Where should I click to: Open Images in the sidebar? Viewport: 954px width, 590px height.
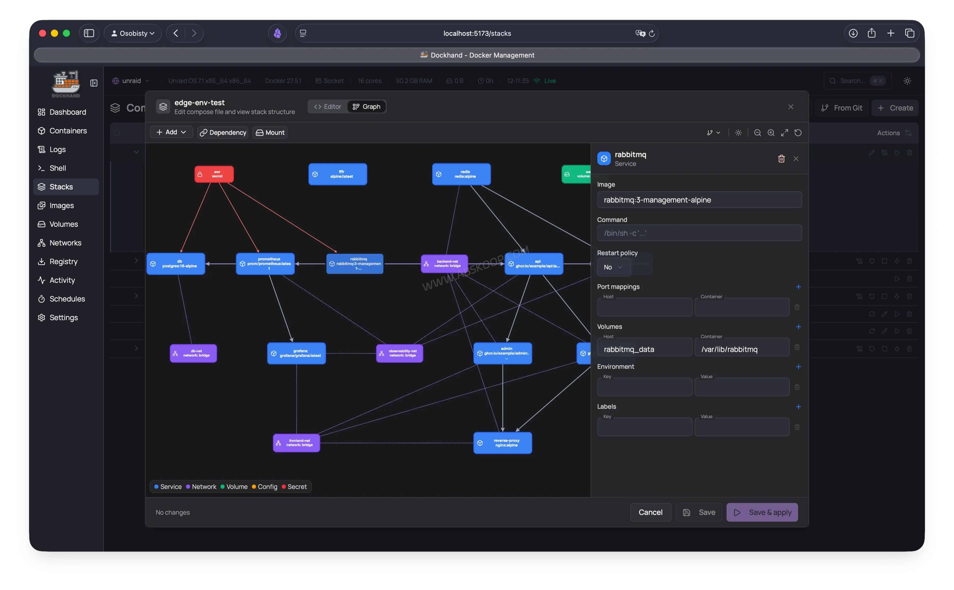[x=66, y=206]
